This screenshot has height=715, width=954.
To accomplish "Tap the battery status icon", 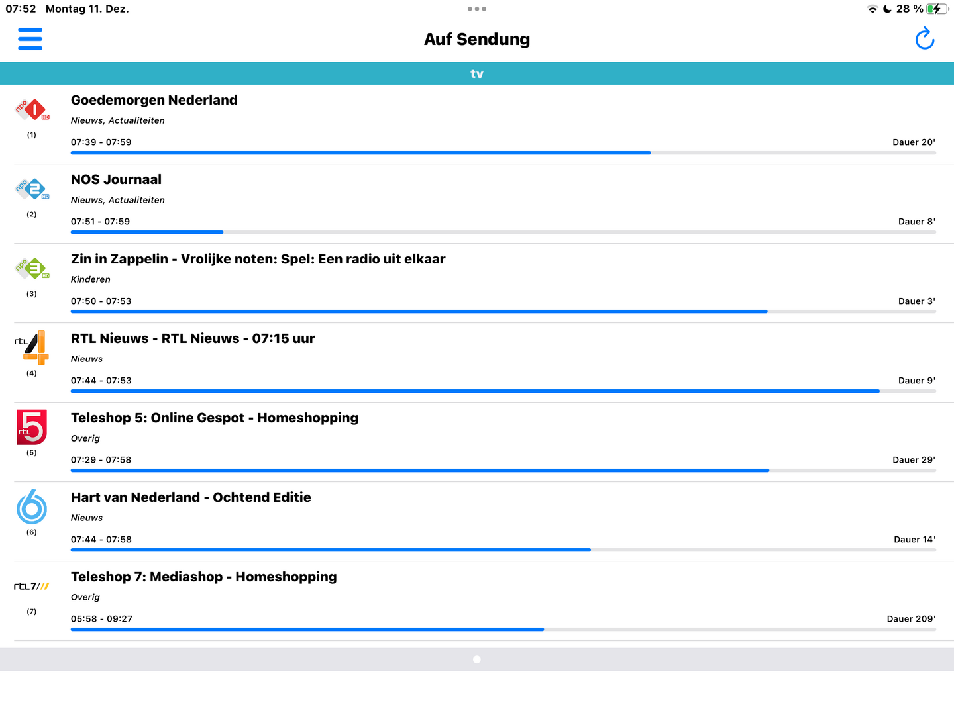I will point(937,9).
